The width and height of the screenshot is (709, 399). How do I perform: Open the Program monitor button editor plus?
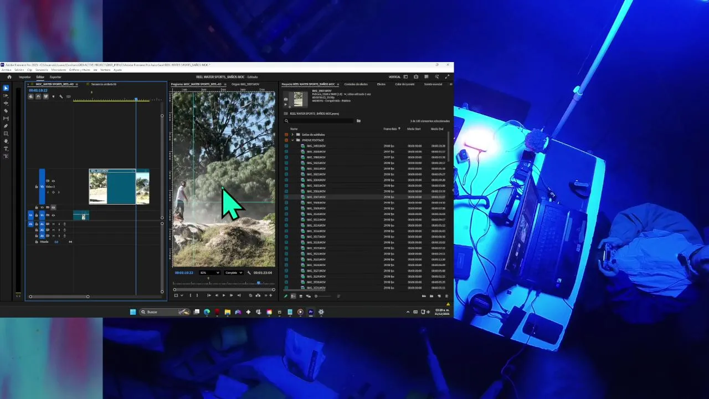pos(271,295)
